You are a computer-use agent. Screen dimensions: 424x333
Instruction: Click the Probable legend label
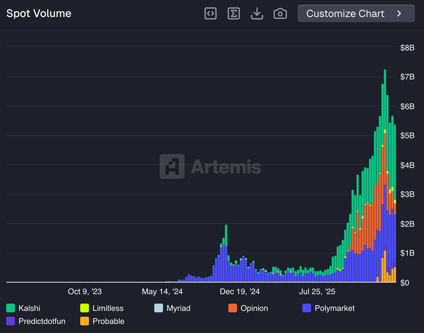[x=109, y=321]
